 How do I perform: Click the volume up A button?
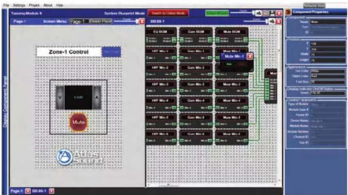coord(97,98)
